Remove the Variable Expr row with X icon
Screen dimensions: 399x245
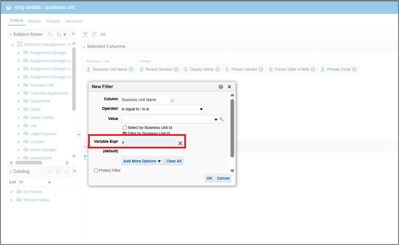click(180, 143)
